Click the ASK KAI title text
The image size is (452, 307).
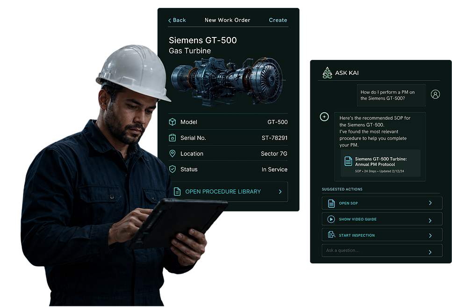point(347,73)
